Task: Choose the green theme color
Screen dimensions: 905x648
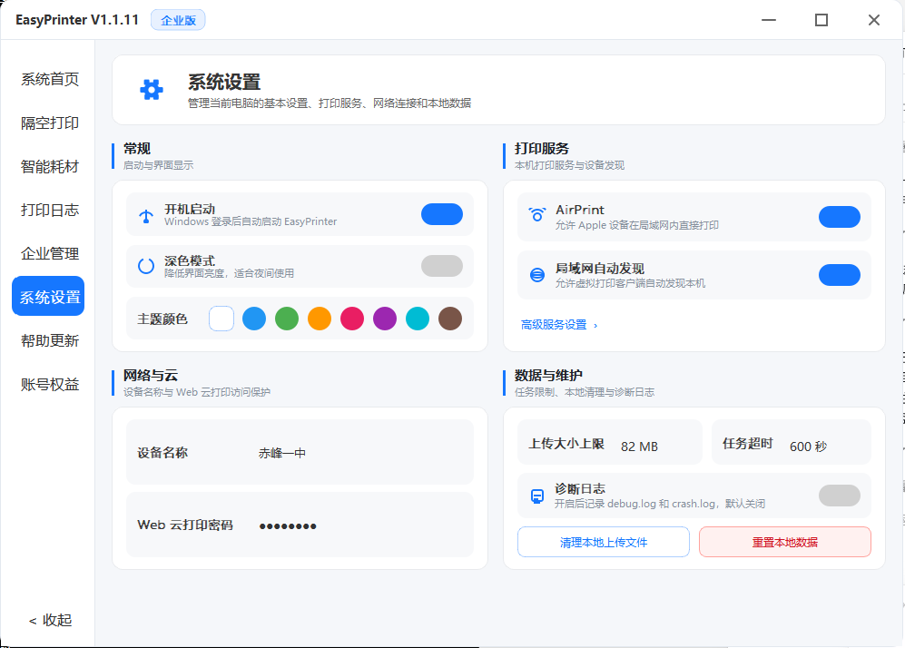Action: [287, 319]
